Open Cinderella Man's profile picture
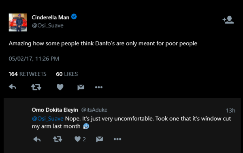This screenshot has height=153, width=243. coord(18,23)
